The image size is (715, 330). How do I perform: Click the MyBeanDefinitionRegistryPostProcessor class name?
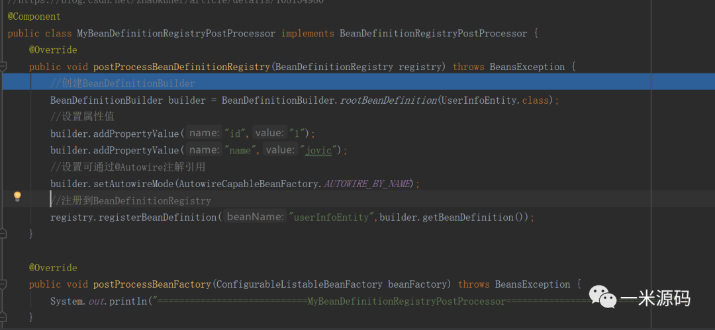tap(176, 33)
